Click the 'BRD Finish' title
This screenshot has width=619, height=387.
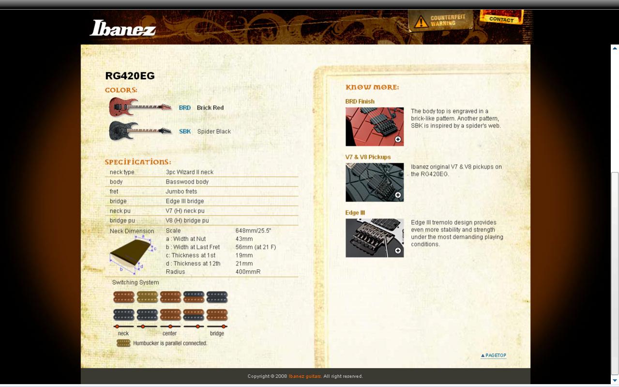(x=360, y=102)
